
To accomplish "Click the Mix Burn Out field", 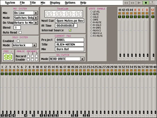I will click(69, 49).
